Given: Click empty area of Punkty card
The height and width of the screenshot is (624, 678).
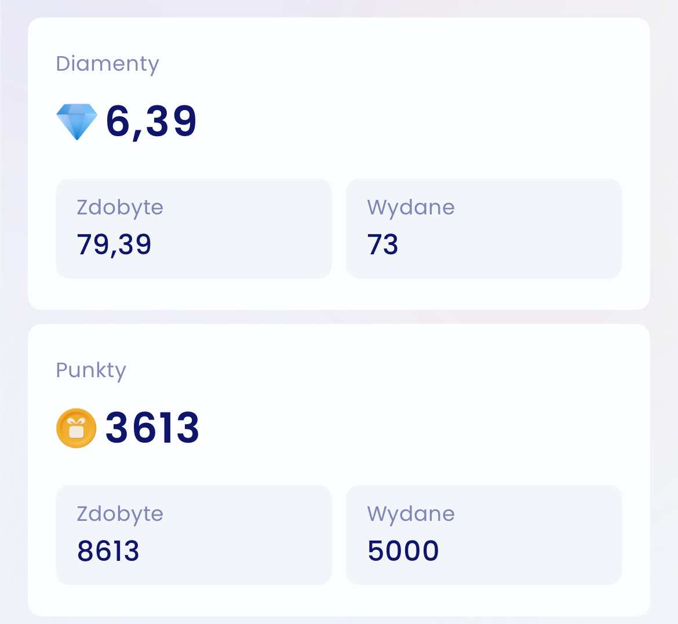Looking at the screenshot, I should pos(432,415).
